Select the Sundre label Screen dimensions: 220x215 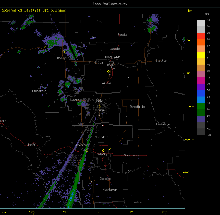75,100
